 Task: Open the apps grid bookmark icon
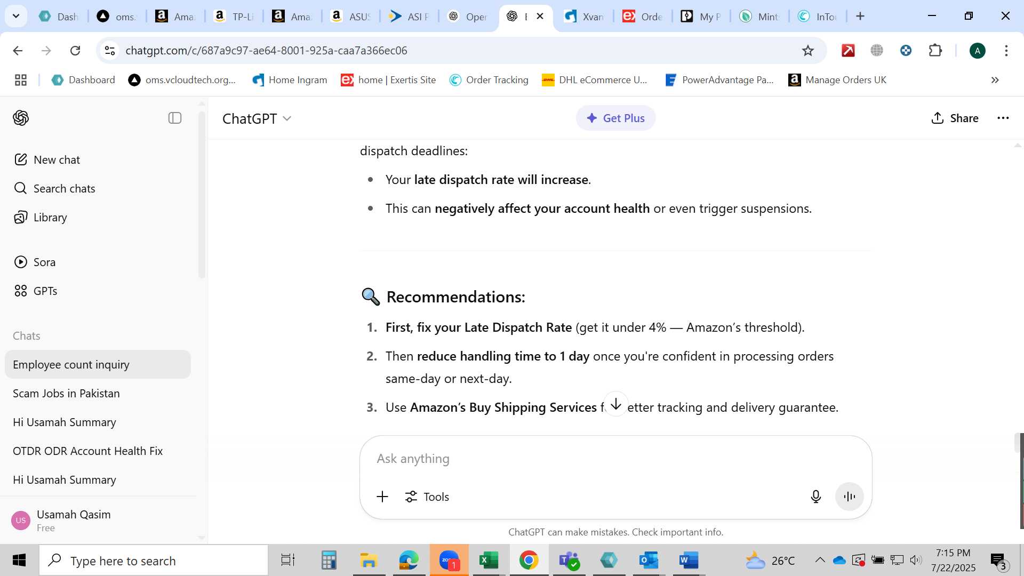coord(21,80)
